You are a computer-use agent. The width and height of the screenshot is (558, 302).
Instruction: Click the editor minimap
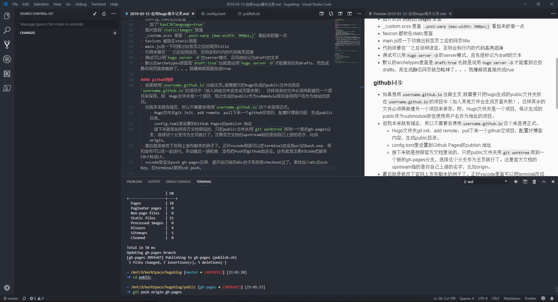coord(347,41)
